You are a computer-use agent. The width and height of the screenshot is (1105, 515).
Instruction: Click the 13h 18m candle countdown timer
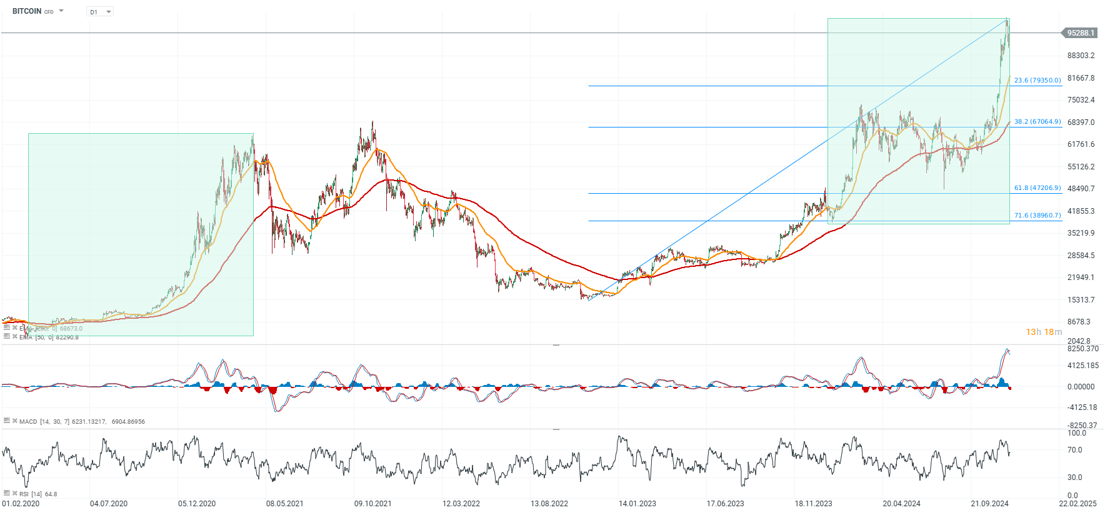tap(1044, 332)
